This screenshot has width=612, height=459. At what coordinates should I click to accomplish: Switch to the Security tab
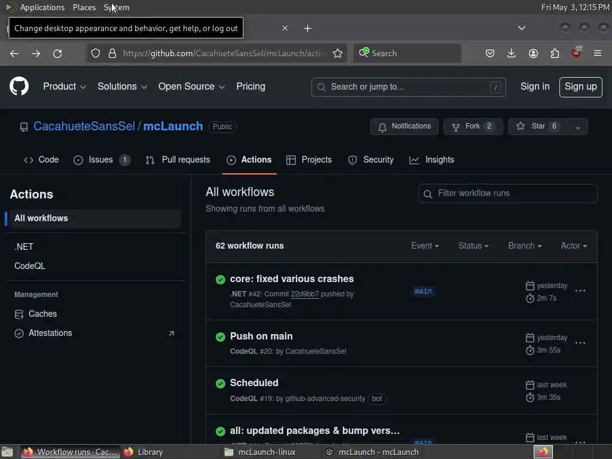pyautogui.click(x=371, y=160)
